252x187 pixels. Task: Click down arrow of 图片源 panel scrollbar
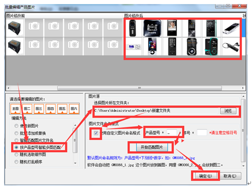[x=243, y=166]
